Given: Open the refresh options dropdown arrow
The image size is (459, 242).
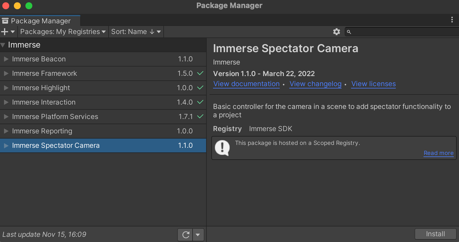Looking at the screenshot, I should 198,235.
